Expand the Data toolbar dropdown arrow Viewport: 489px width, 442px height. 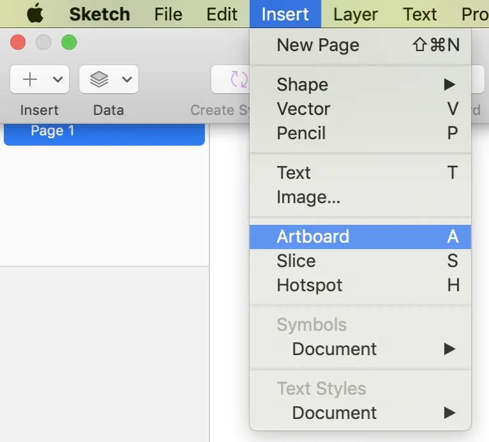[x=126, y=79]
